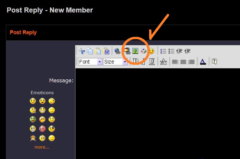Image resolution: width=240 pixels, height=159 pixels.
Task: Click the Insert Image icon
Action: [x=135, y=51]
